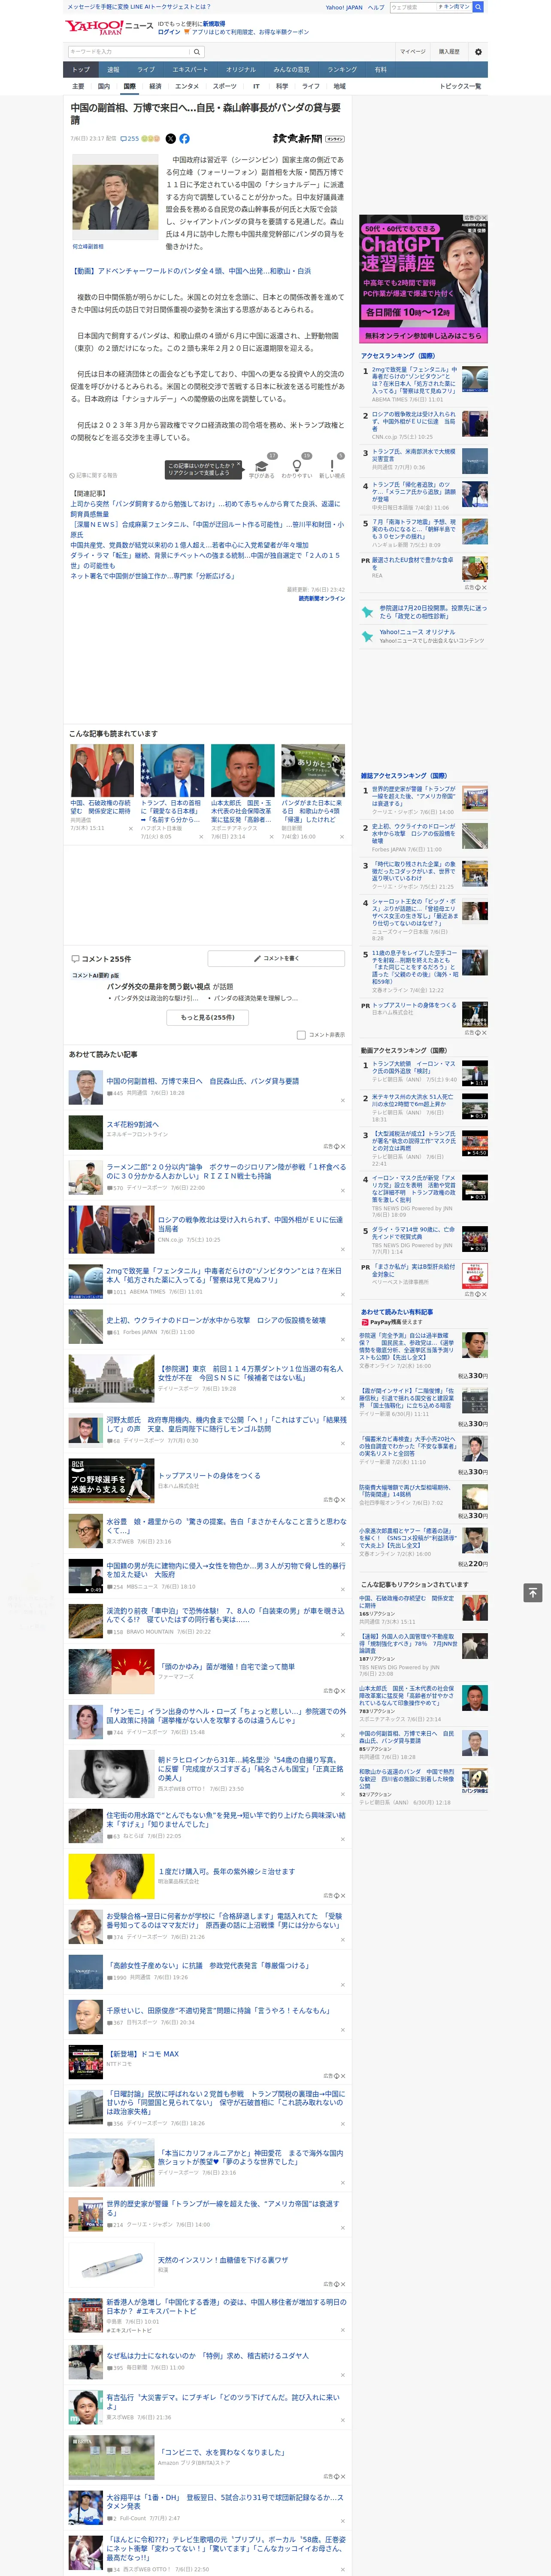Open the 河野太郎氏 recommended article
551x2576 pixels.
click(226, 1424)
